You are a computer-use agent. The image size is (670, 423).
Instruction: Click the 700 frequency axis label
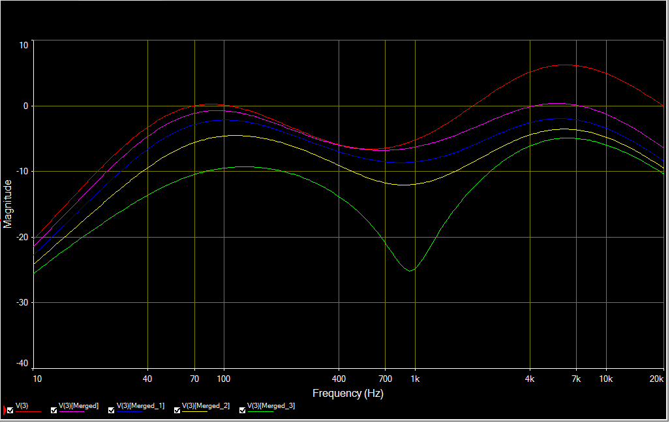(386, 379)
